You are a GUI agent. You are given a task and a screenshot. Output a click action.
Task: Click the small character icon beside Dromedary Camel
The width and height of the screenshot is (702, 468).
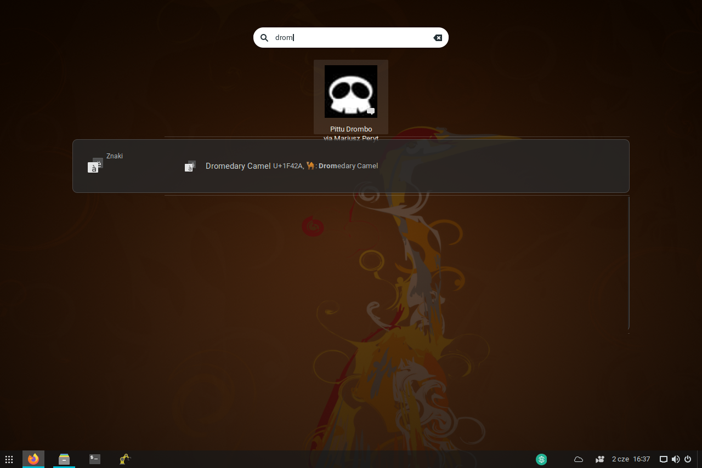click(190, 166)
